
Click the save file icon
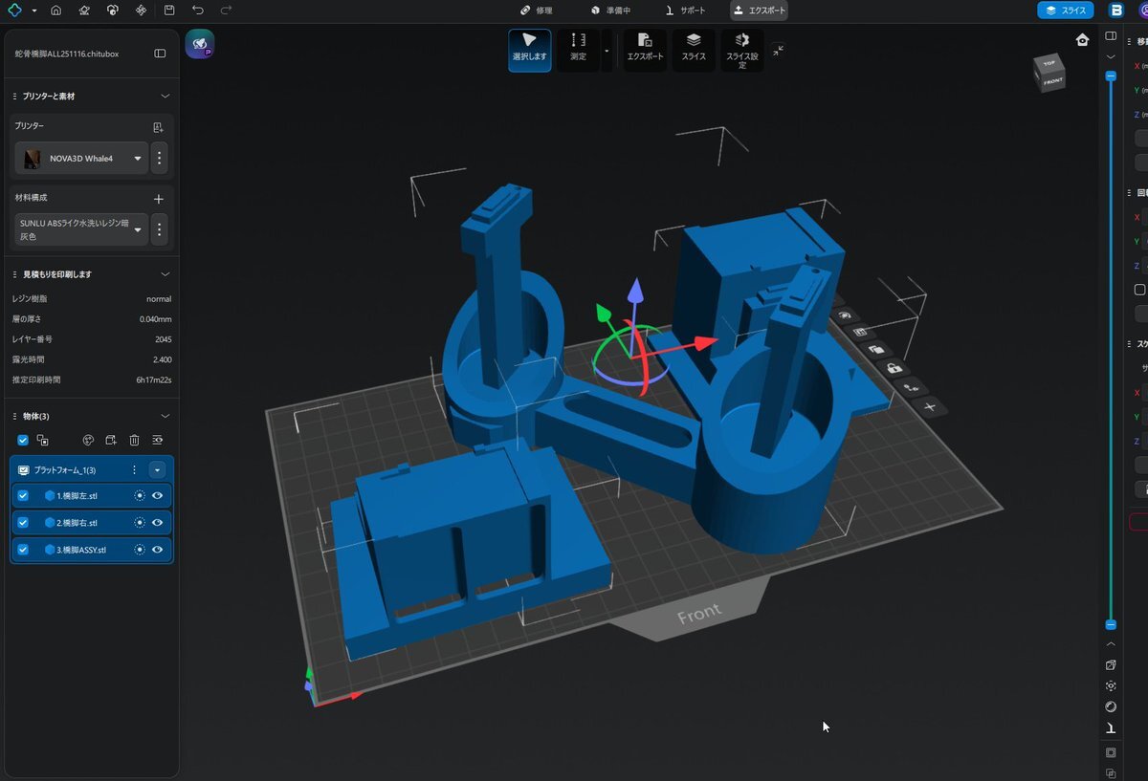[x=169, y=11]
